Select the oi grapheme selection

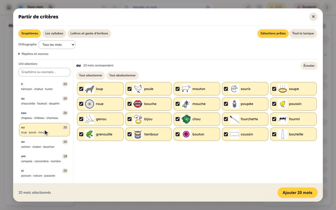[44, 173]
